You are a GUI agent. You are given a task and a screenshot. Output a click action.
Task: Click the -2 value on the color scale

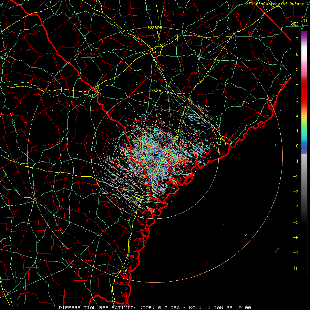coord(296,177)
